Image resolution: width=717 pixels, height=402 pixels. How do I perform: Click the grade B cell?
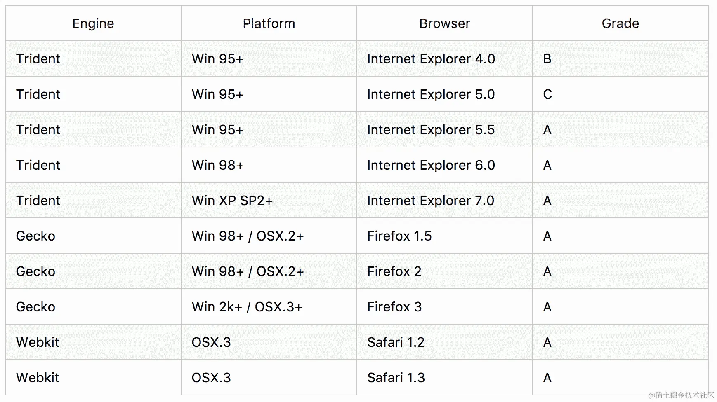click(547, 59)
